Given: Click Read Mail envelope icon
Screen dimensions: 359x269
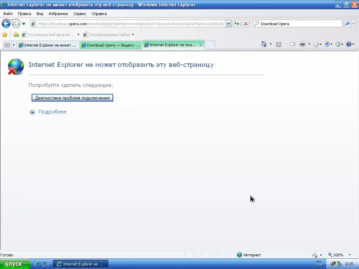Looking at the screenshot, I should [293, 44].
